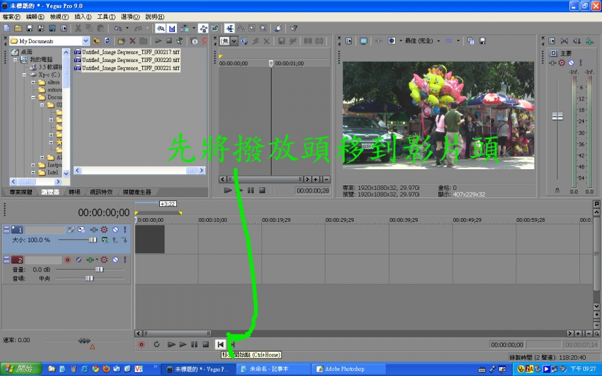The image size is (602, 376).
Task: Open preview quality 最佳 (完全) dropdown
Action: point(438,41)
